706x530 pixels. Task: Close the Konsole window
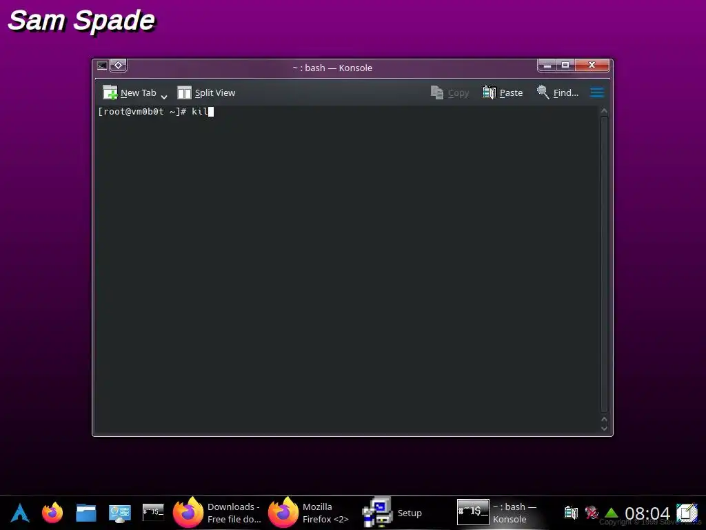point(592,66)
